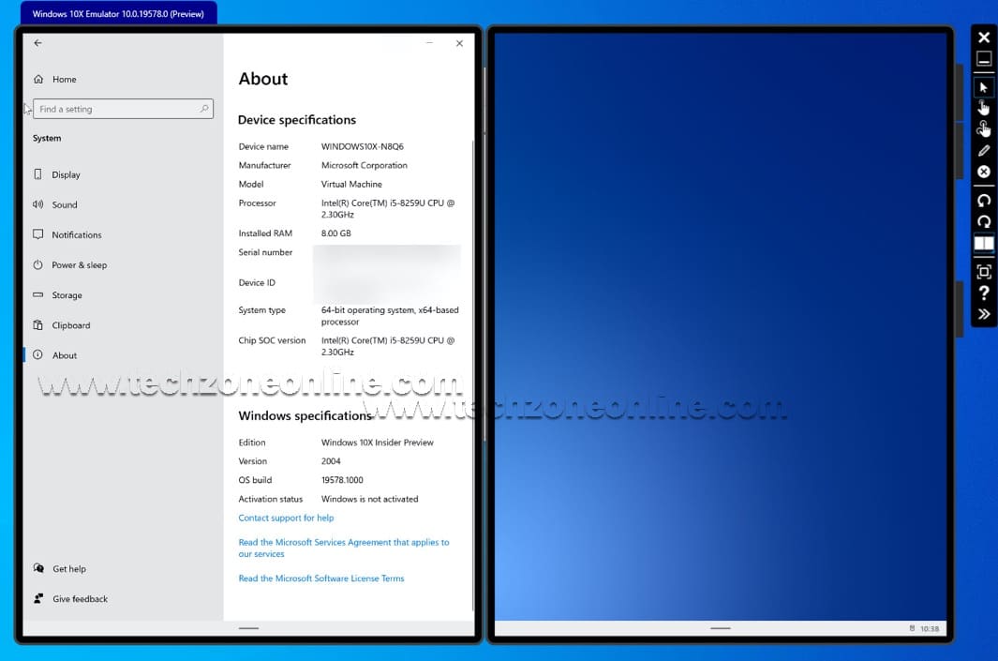The image size is (998, 661).
Task: Open Clipboard settings
Action: pyautogui.click(x=70, y=325)
